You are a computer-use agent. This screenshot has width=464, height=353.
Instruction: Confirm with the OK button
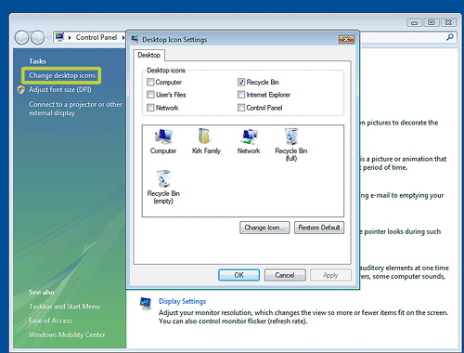238,275
